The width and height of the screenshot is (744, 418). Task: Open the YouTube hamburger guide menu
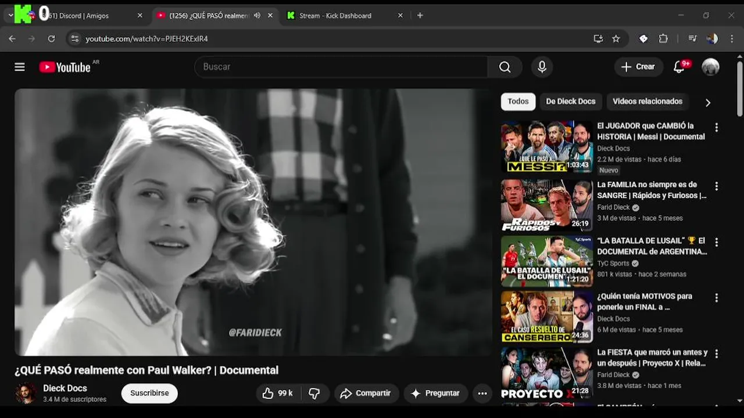point(20,67)
